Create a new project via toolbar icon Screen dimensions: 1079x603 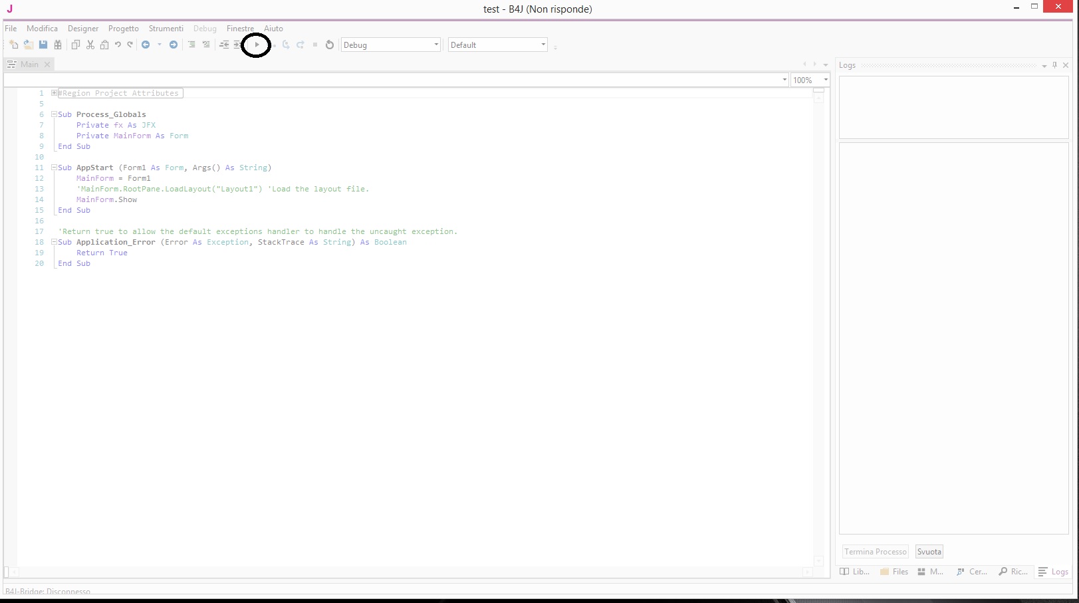point(13,45)
